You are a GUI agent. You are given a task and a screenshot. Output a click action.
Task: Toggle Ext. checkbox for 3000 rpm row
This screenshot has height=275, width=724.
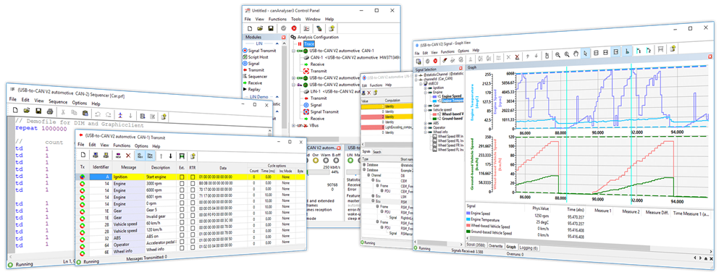[182, 183]
